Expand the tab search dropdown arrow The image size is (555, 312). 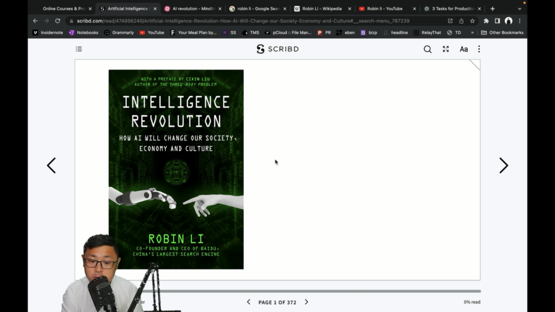click(519, 9)
